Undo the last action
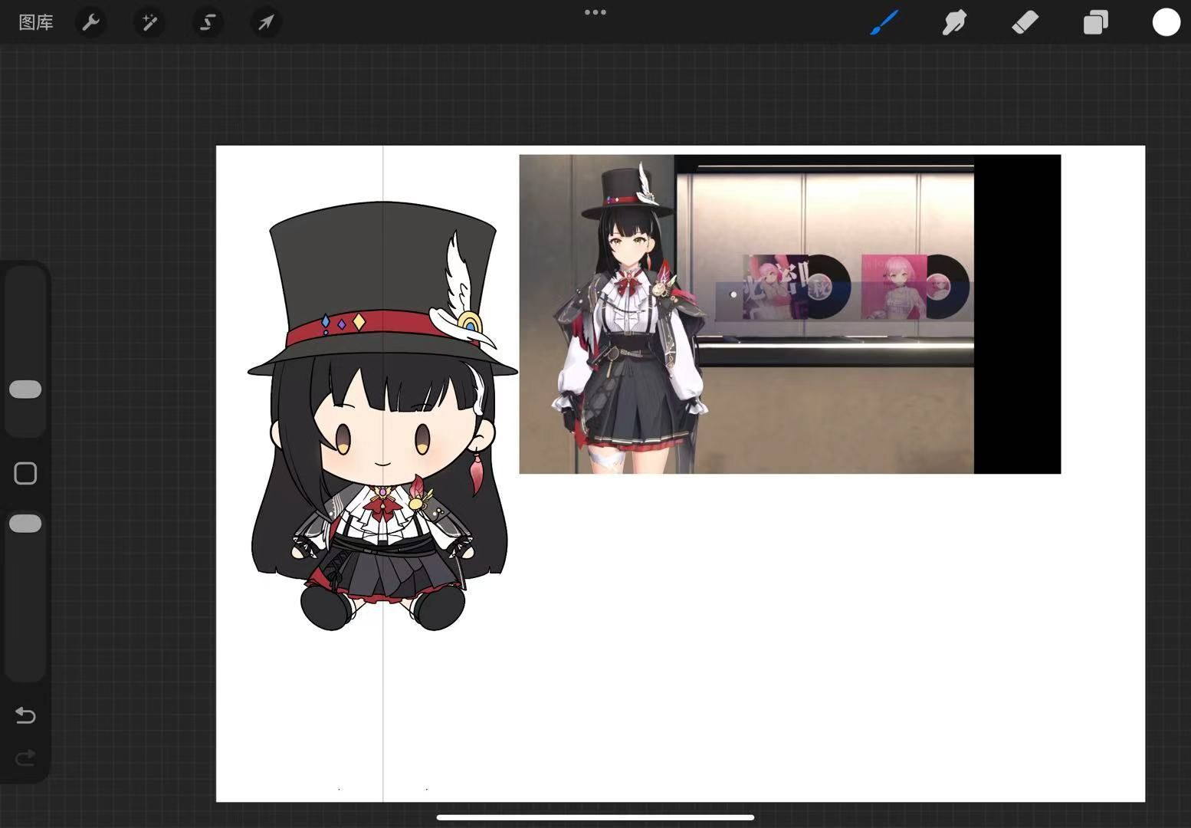Viewport: 1191px width, 828px height. click(x=25, y=715)
